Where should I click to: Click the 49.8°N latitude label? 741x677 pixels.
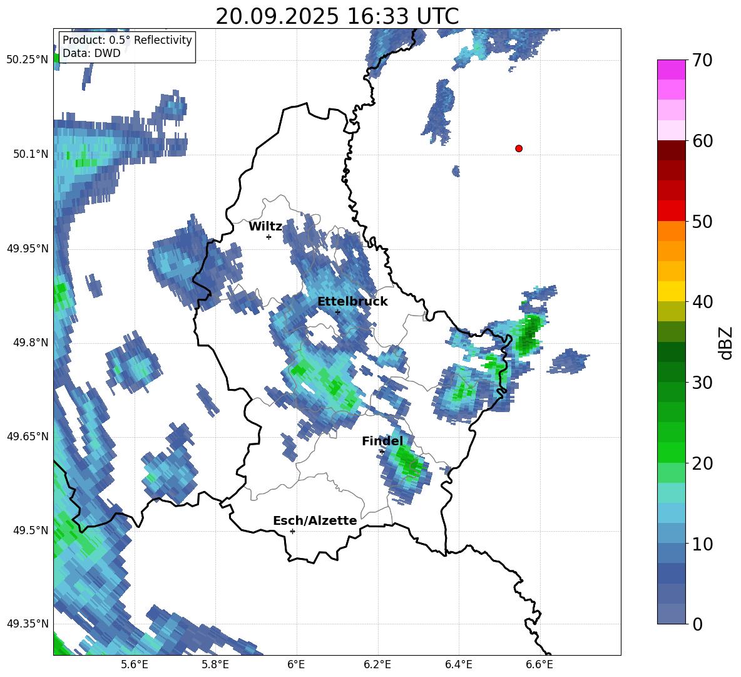[x=31, y=343]
